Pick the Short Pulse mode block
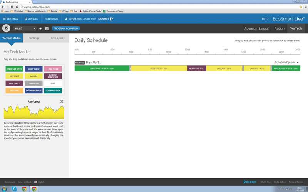This screenshot has height=192, width=308. tap(34, 69)
